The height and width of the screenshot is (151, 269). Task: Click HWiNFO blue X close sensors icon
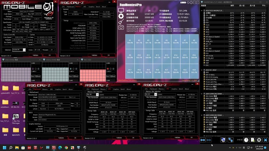[x=265, y=140]
